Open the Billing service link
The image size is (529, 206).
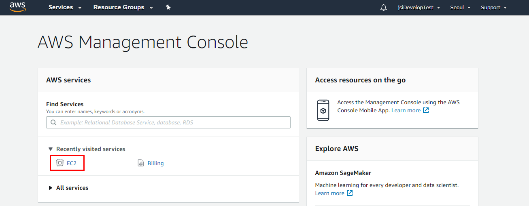(155, 163)
